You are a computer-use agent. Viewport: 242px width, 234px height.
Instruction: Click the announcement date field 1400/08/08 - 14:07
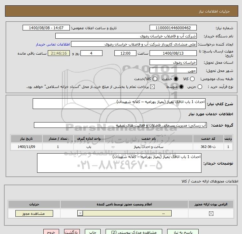pyautogui.click(x=46, y=28)
